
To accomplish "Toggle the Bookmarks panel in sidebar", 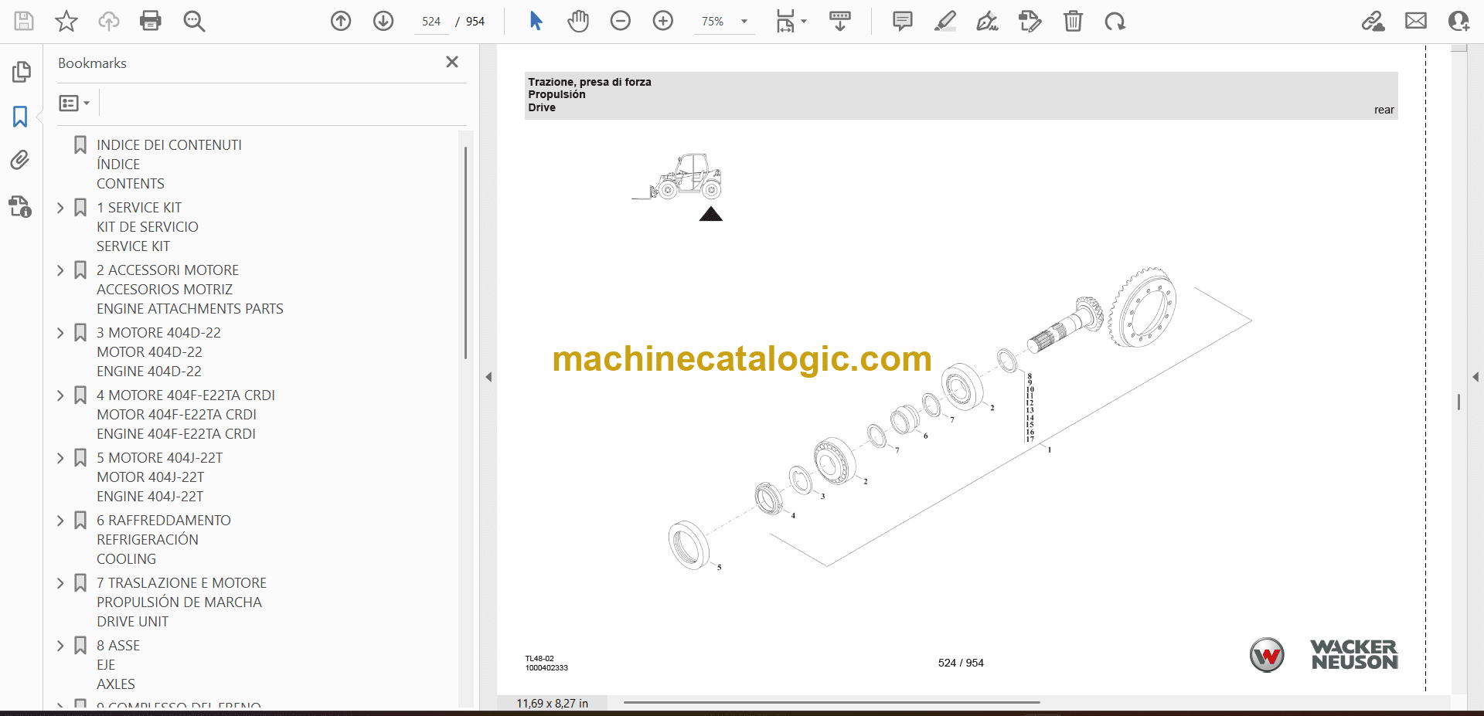I will 20,117.
